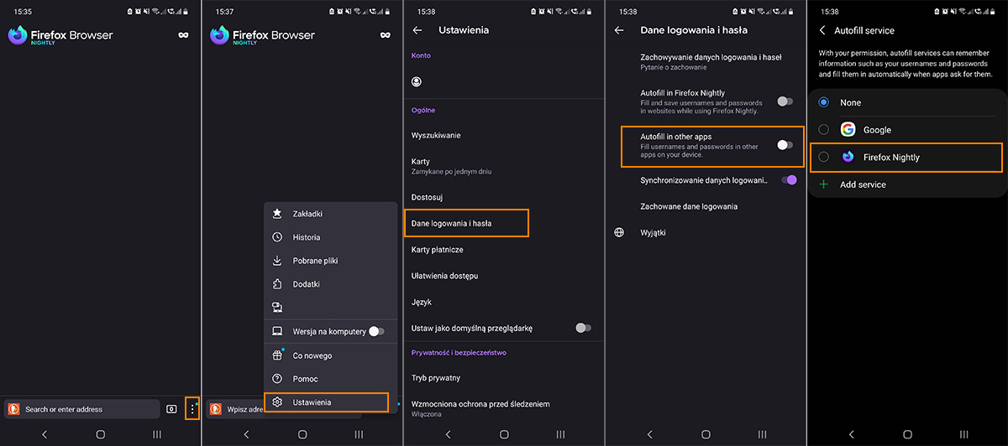Viewport: 1008px width, 446px height.
Task: Open Zakładki from the browser menu
Action: coord(330,214)
